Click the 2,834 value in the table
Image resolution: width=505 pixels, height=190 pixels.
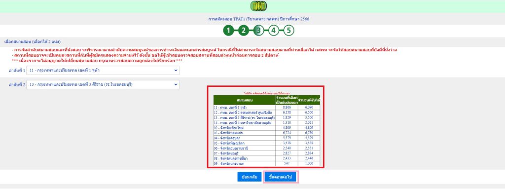tap(309, 153)
